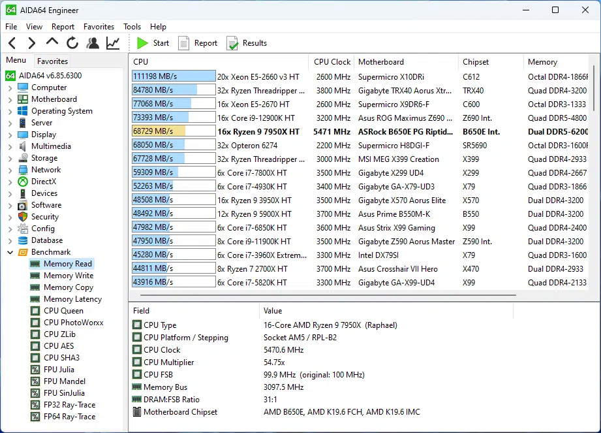Select the Memory Copy benchmark item
601x433 pixels.
[x=69, y=287]
